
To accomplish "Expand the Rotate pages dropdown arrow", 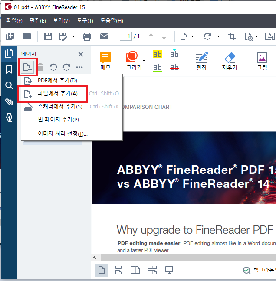I will tap(218, 36).
